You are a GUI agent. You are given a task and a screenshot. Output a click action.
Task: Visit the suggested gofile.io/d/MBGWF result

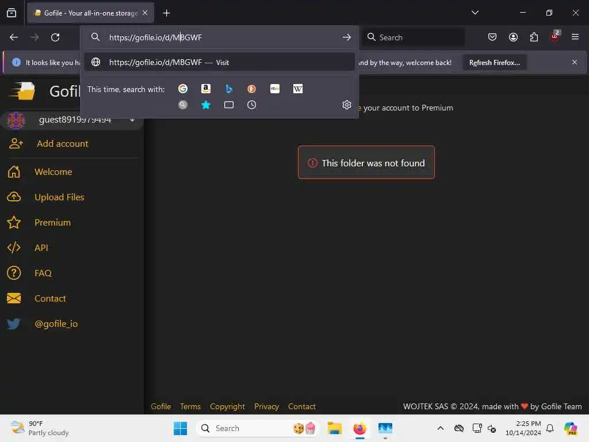[x=219, y=62]
